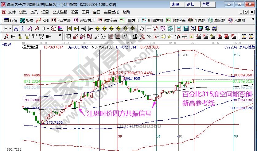Click the calculator icon in toolbar

pos(186,29)
